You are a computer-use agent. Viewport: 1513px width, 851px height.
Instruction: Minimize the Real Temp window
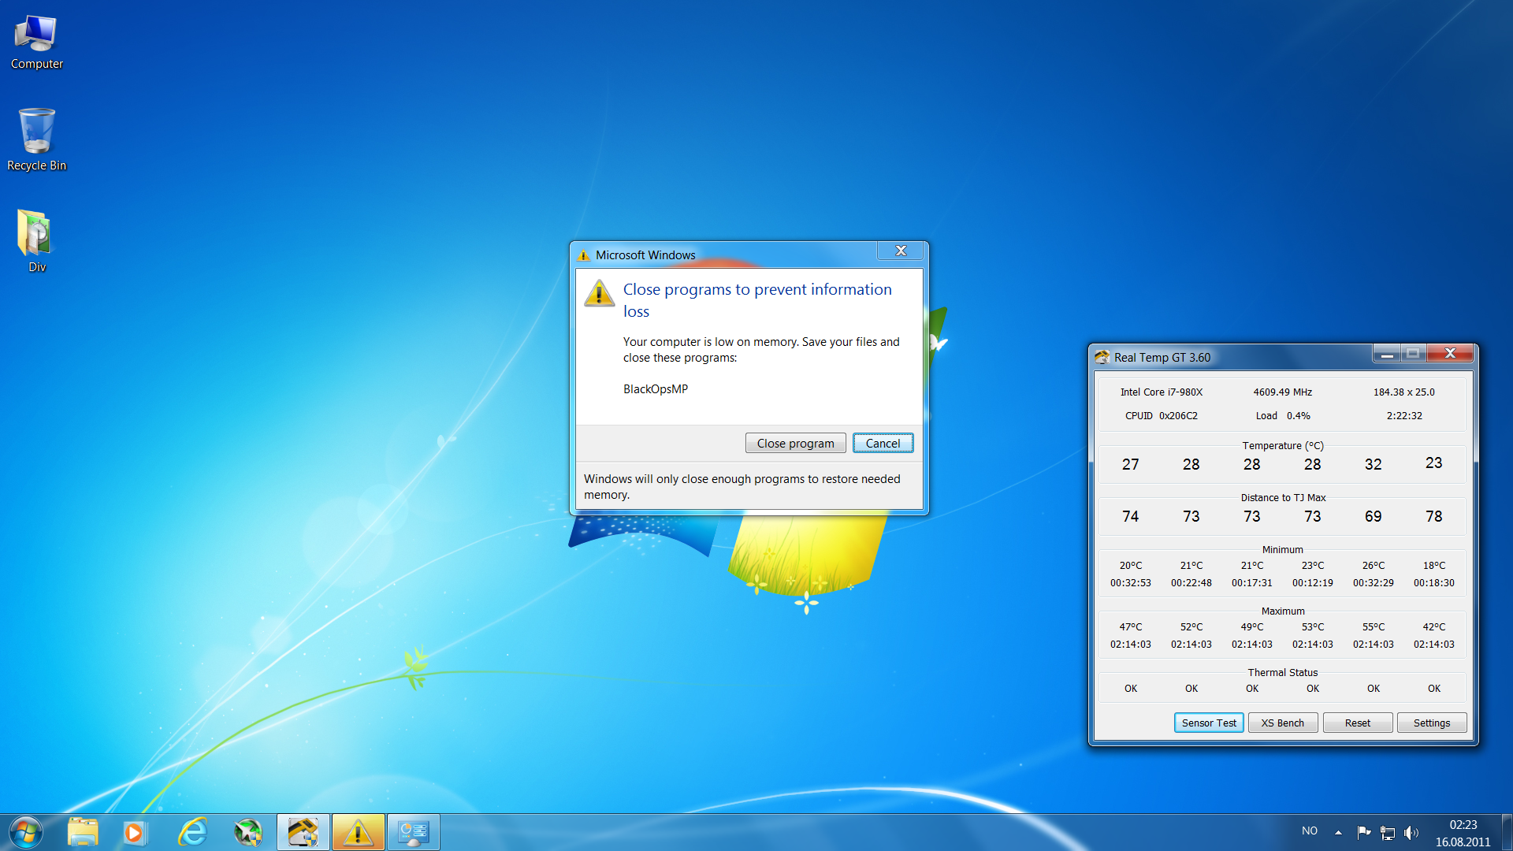tap(1387, 354)
